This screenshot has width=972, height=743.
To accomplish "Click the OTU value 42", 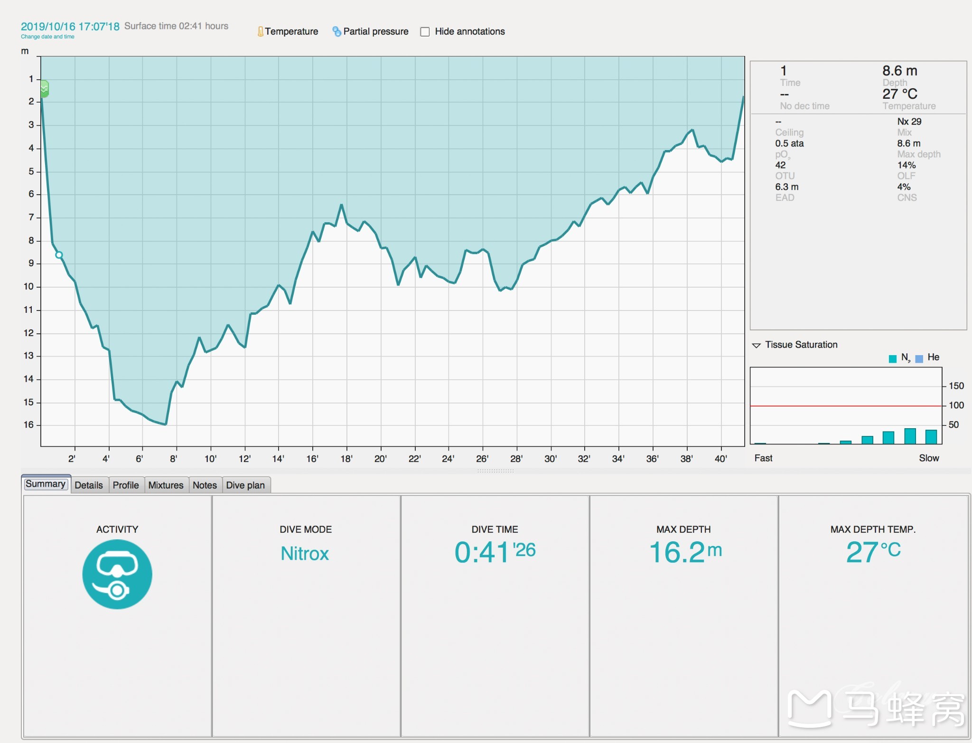I will [x=780, y=165].
